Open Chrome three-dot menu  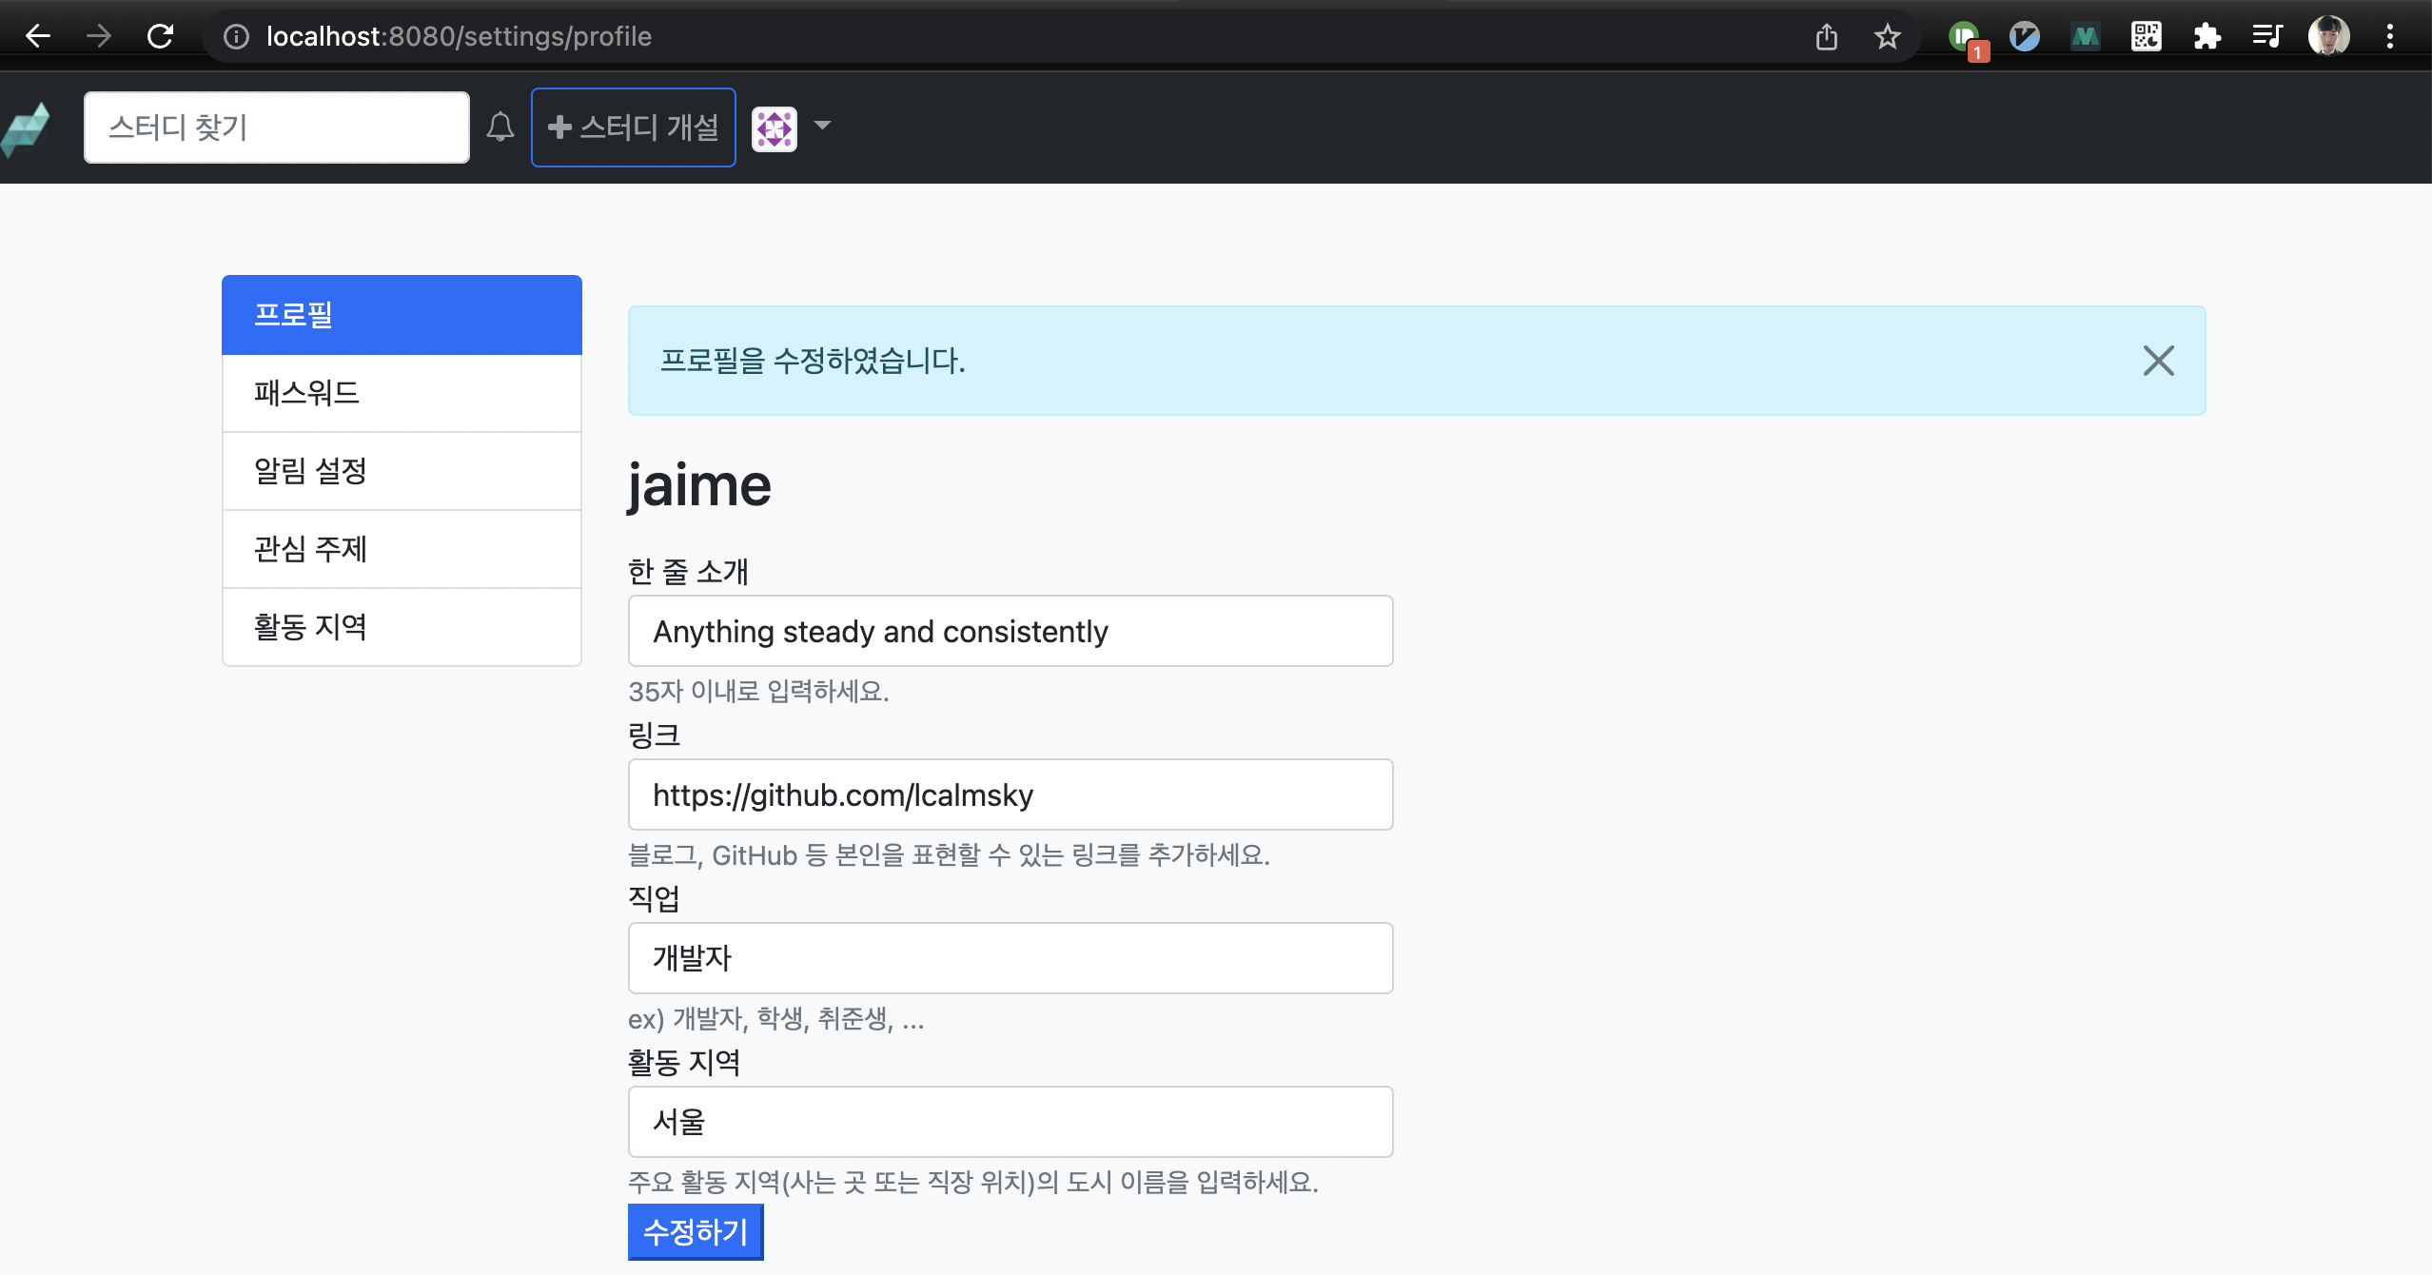click(x=2389, y=37)
